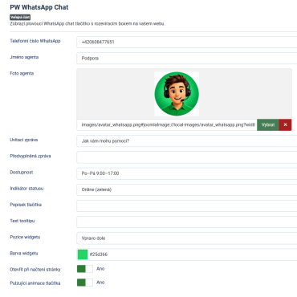Remove agent photo with red X button

tap(285, 124)
